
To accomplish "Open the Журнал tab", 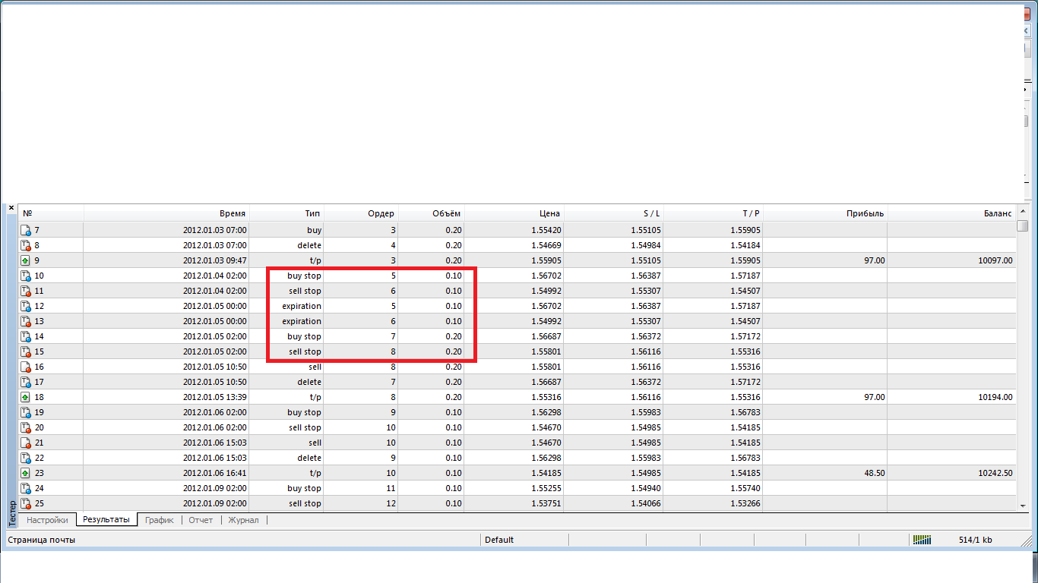I will click(x=244, y=520).
